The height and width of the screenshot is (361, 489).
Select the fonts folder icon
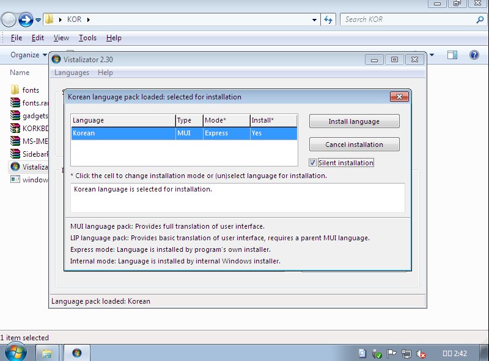point(15,90)
